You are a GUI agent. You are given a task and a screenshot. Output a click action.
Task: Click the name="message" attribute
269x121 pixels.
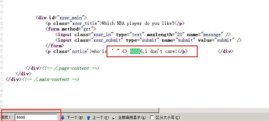205,35
